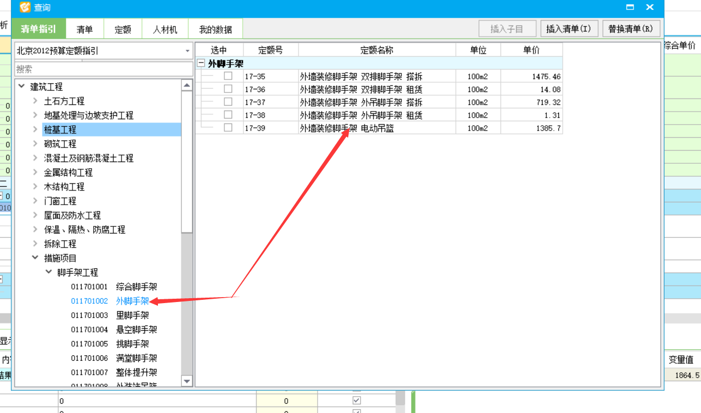
Task: Click the 定额号 column header
Action: point(271,50)
